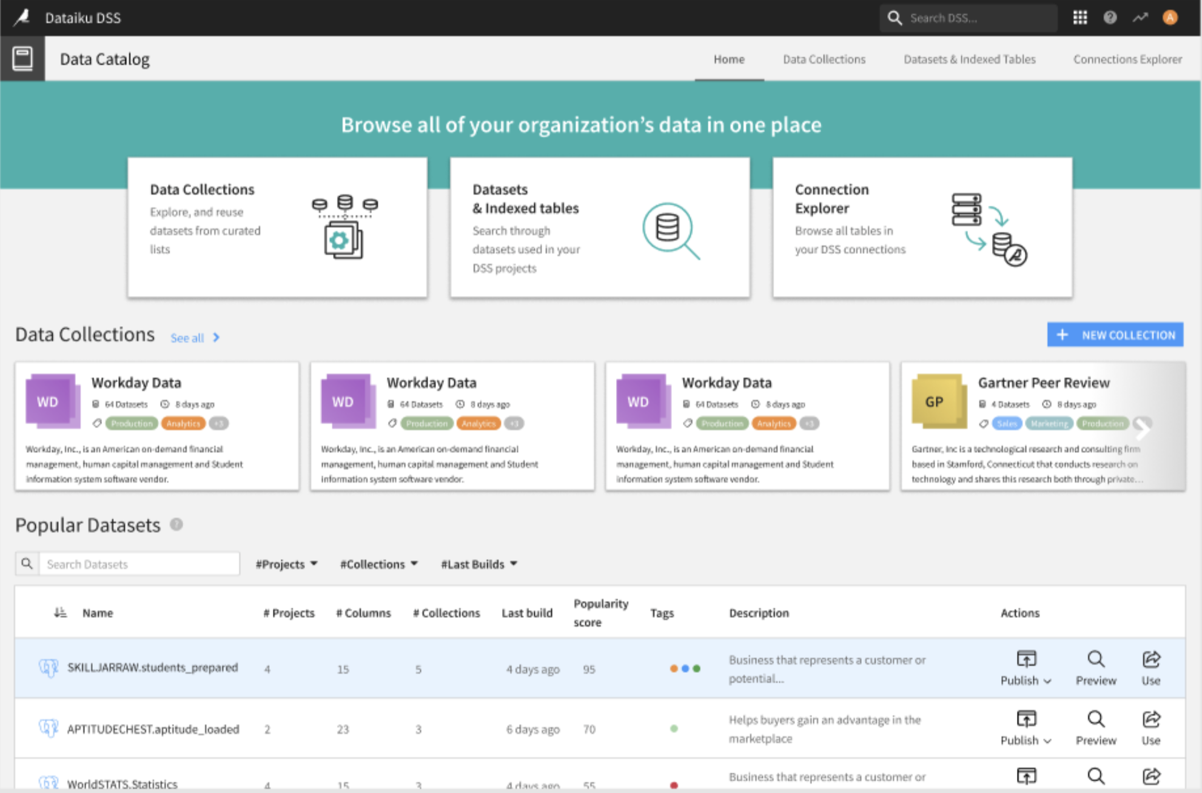Screen dimensions: 1202x793
Task: Click the Connection Explorer servers illustration
Action: click(989, 229)
